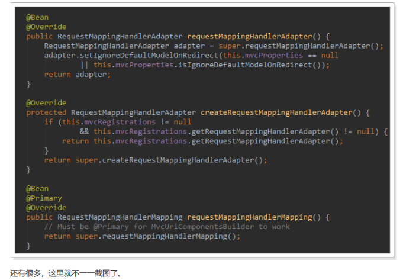
Task: Select the "return adapter;" statement
Action: tap(78, 75)
